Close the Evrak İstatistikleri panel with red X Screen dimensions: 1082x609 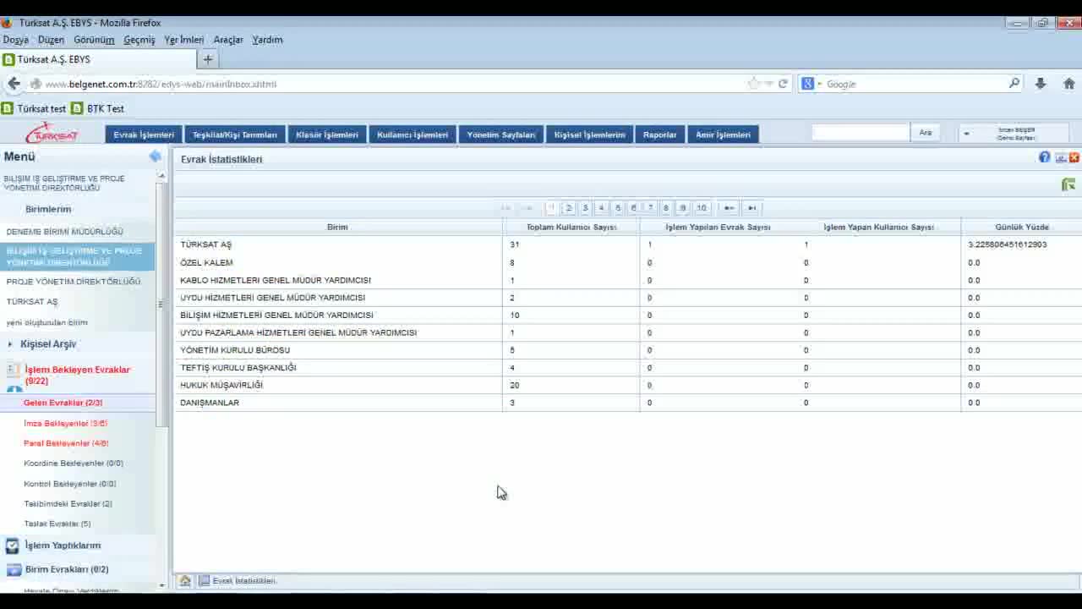(1074, 158)
